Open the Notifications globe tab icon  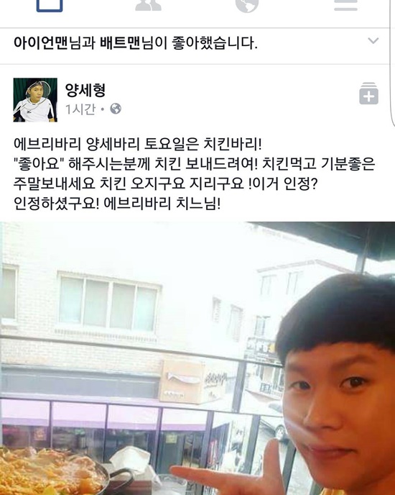[x=247, y=6]
